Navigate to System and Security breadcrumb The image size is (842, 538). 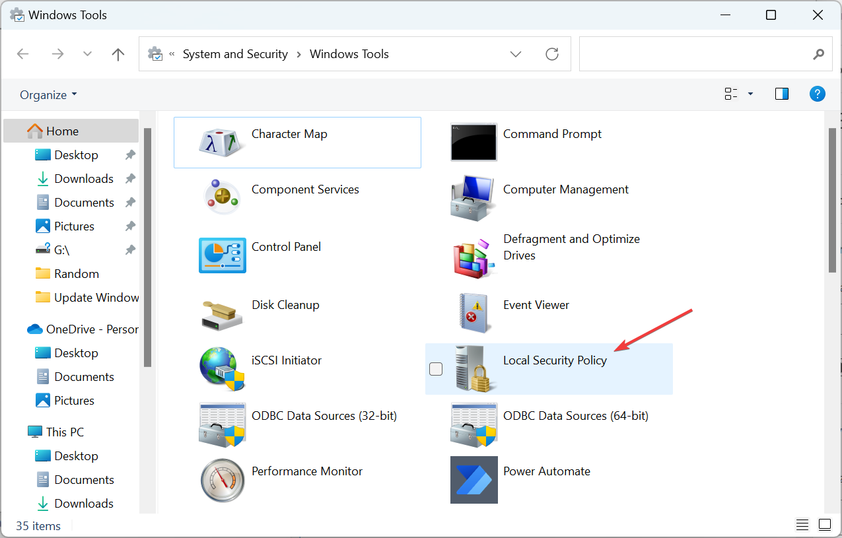pos(235,54)
